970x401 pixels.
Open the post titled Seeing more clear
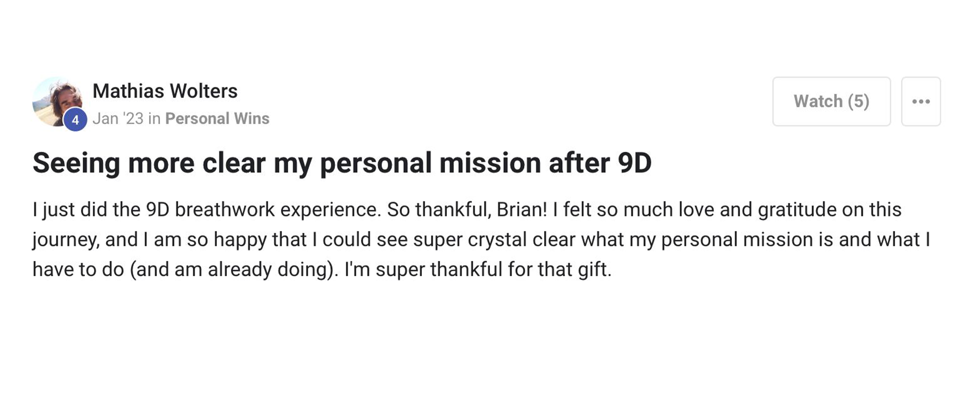[x=341, y=163]
